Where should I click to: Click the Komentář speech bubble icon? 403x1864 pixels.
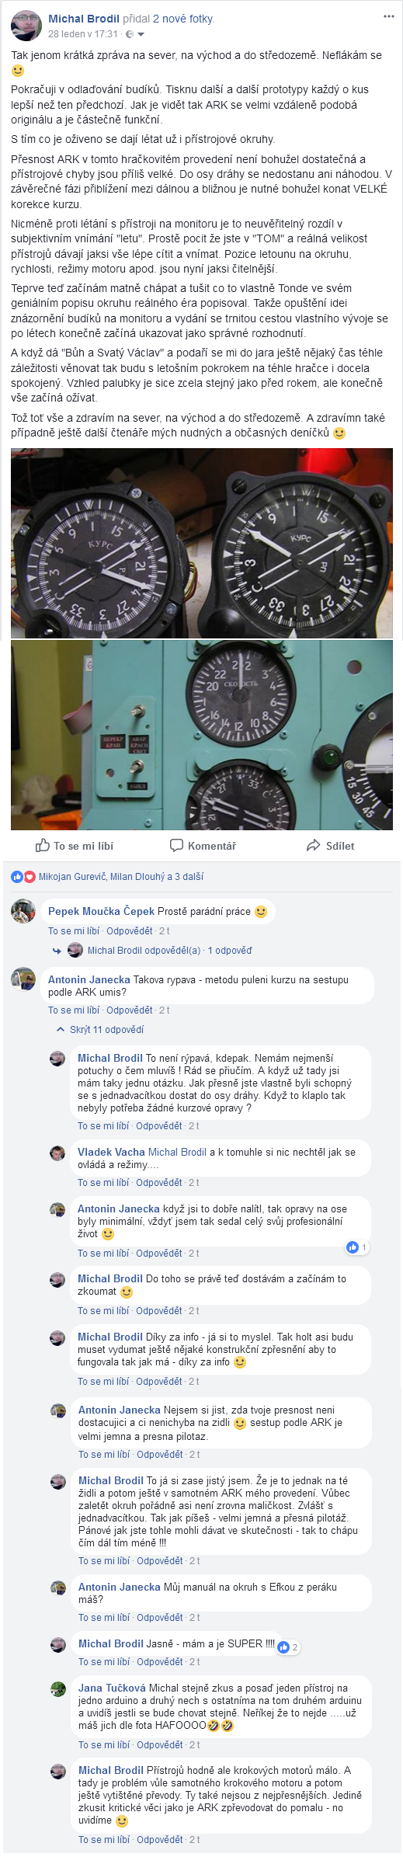[177, 845]
